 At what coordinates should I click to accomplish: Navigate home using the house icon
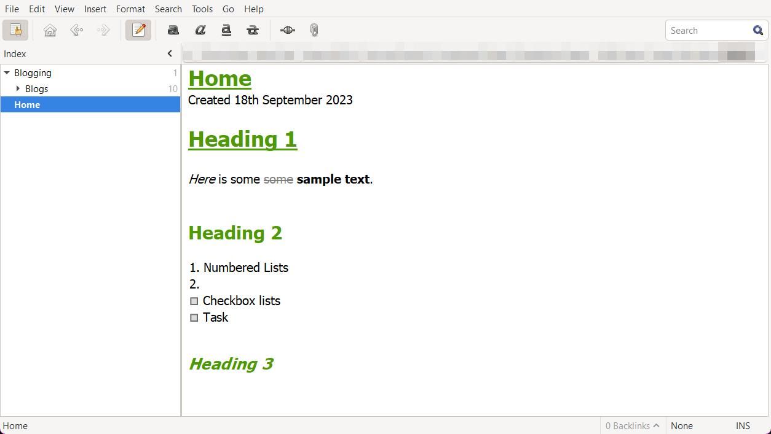point(50,30)
